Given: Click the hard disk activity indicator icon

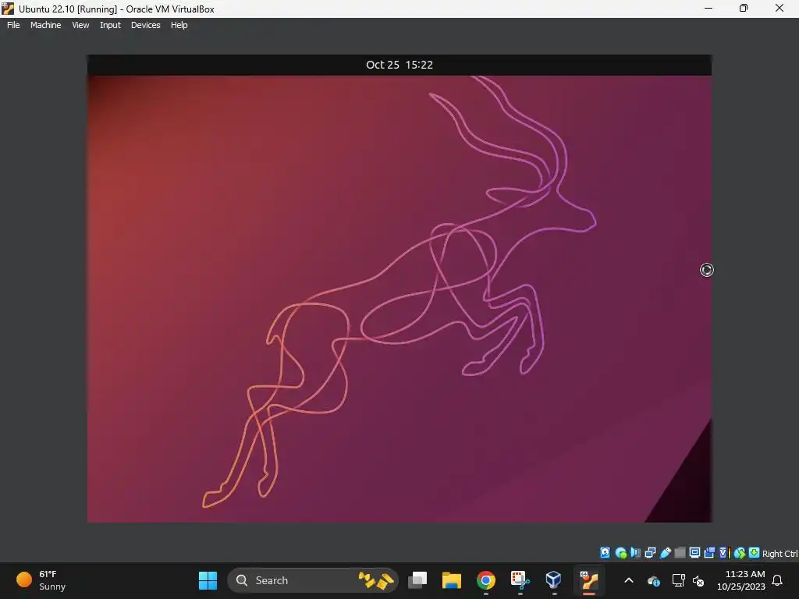Looking at the screenshot, I should coord(605,553).
